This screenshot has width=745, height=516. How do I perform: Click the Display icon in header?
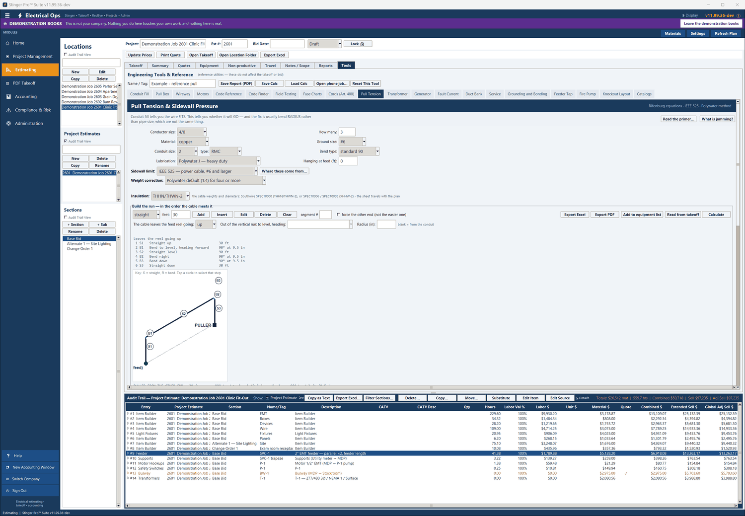[683, 15]
